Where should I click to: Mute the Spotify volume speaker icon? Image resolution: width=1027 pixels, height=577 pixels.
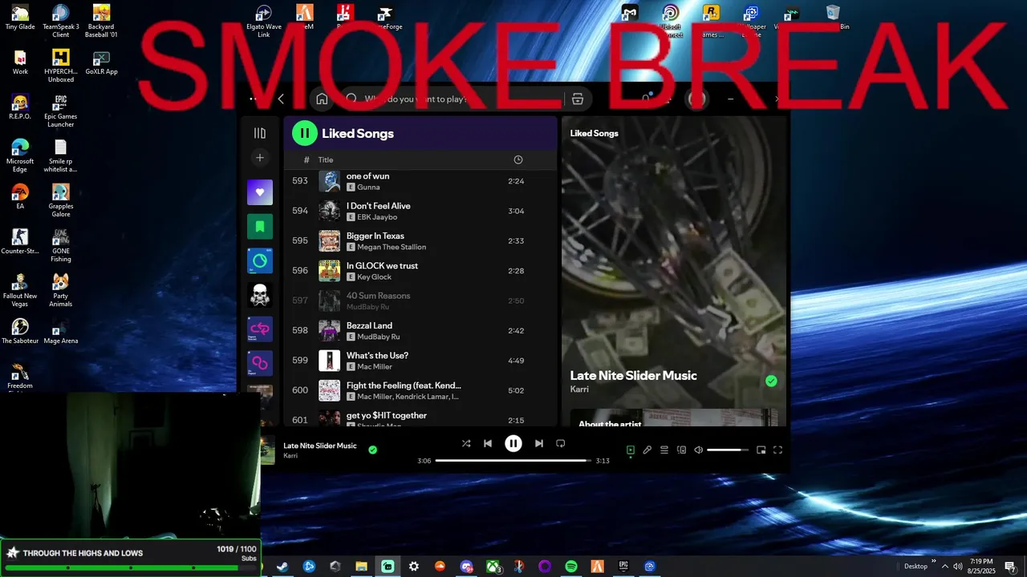coord(699,450)
